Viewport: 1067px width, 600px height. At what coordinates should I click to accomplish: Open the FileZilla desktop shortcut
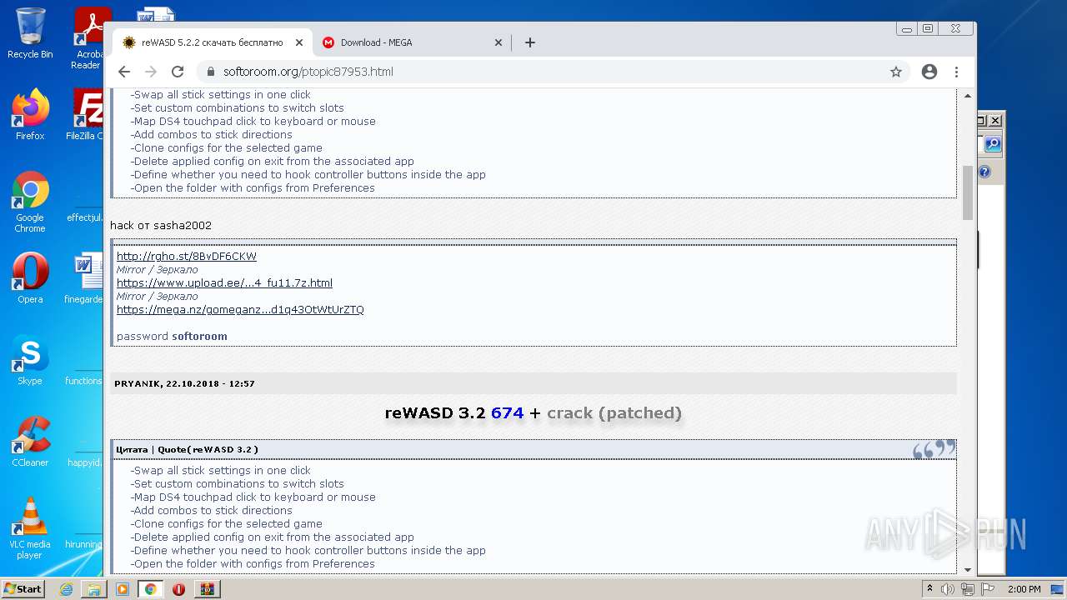click(x=86, y=114)
